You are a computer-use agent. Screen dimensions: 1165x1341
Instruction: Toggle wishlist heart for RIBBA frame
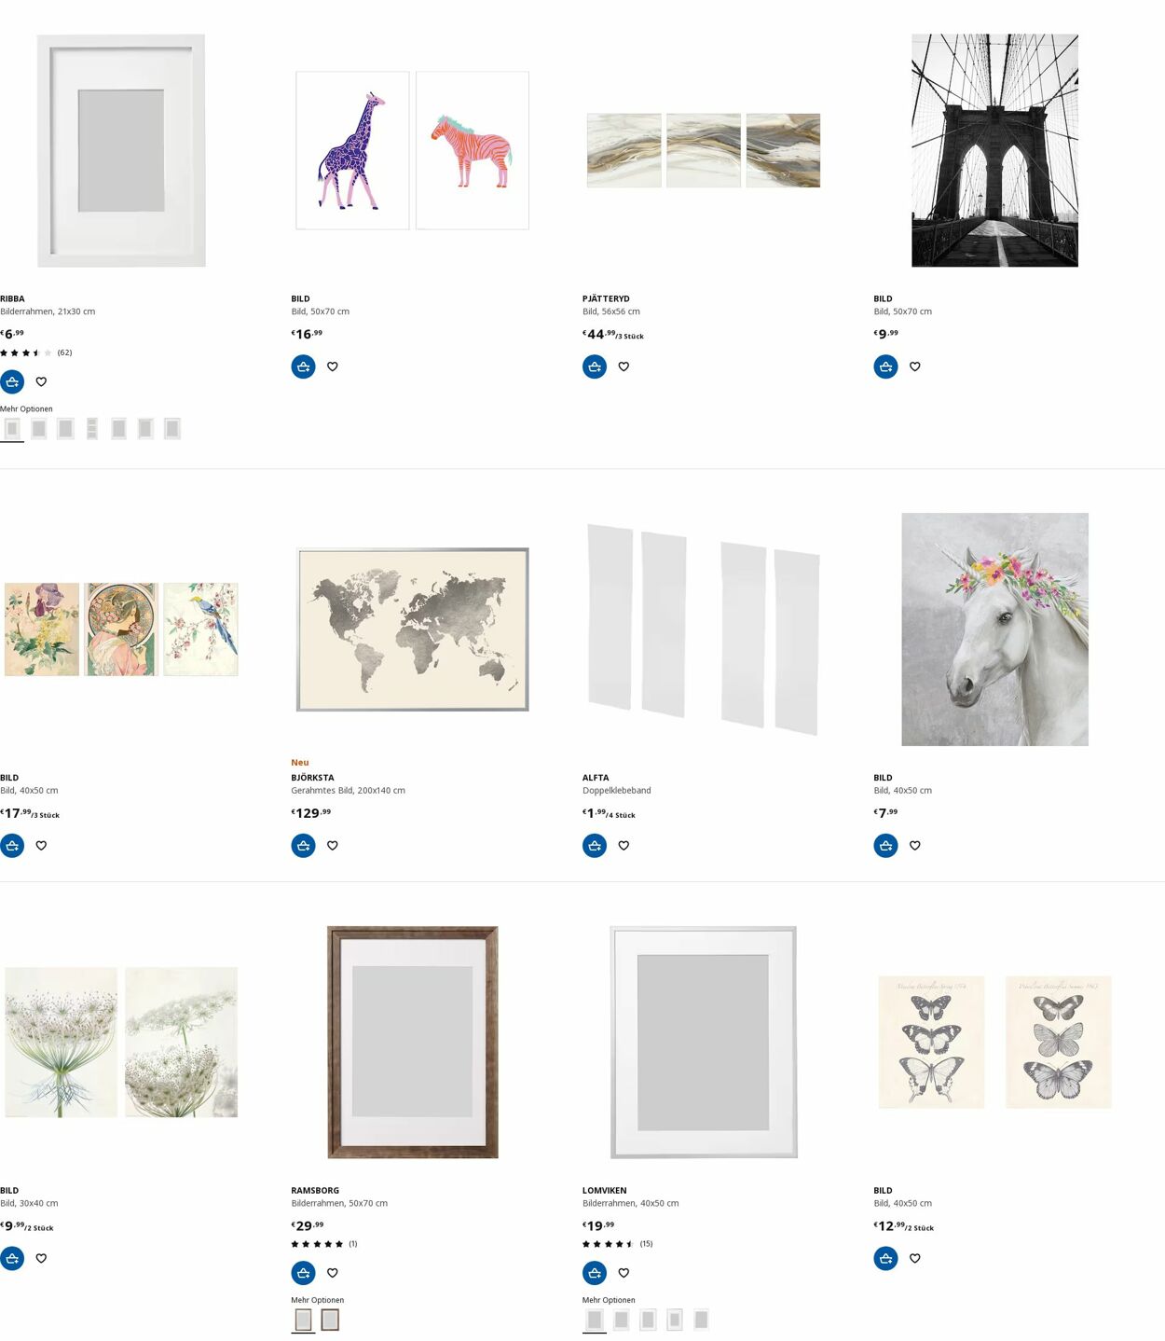tap(41, 381)
